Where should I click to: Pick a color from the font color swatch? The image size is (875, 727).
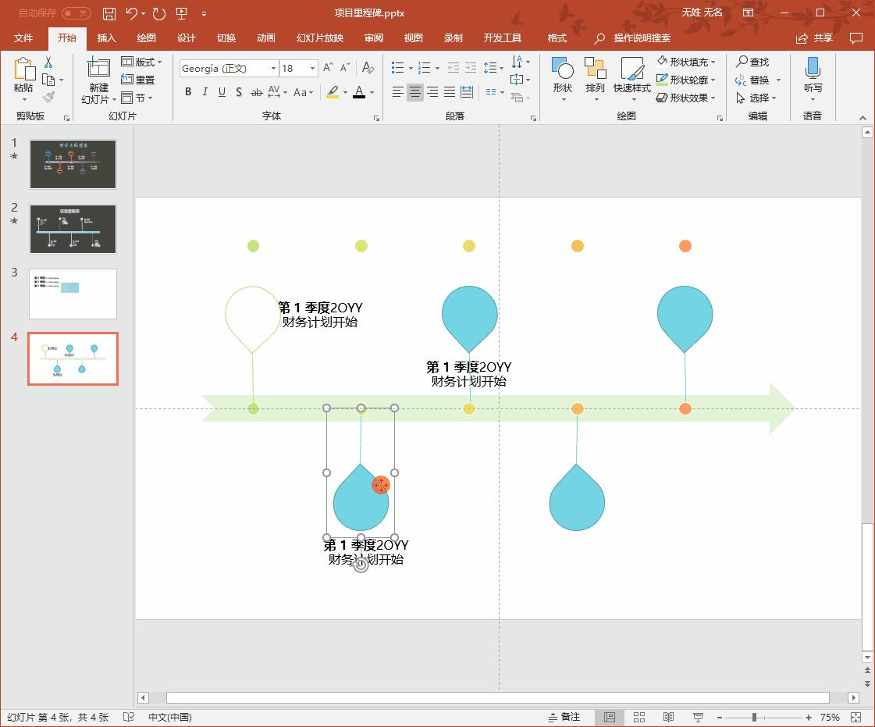359,93
